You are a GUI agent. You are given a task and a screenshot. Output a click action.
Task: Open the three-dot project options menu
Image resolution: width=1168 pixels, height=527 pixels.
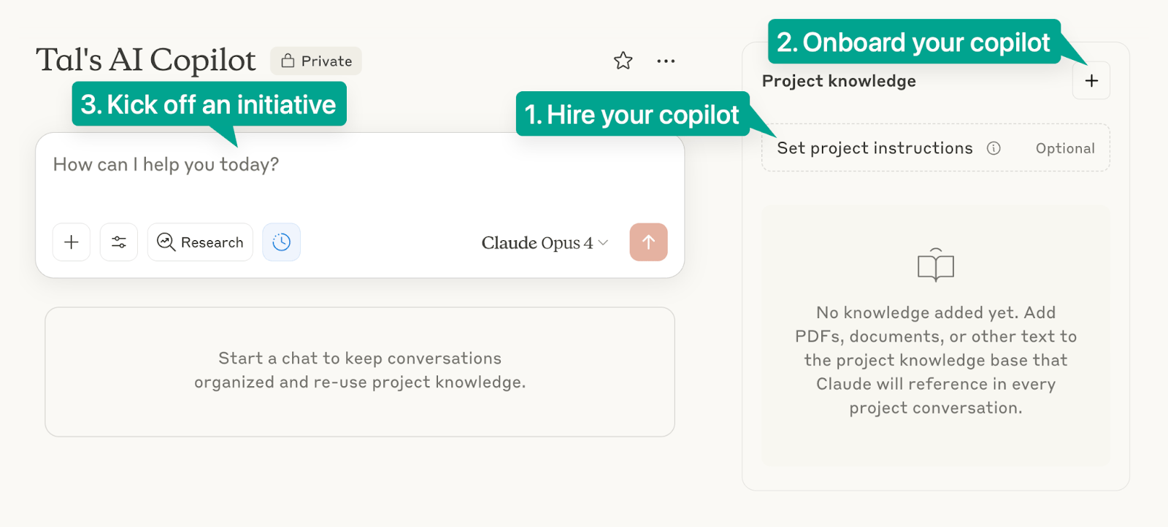click(x=666, y=61)
